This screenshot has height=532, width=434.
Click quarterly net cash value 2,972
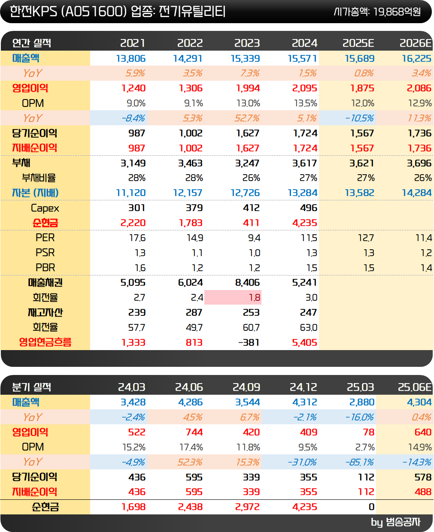click(247, 507)
